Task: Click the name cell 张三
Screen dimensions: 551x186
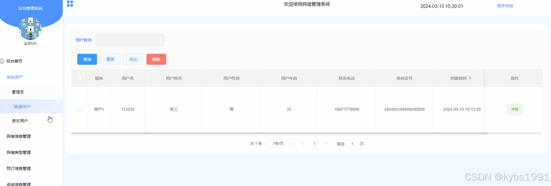Action: (x=174, y=109)
